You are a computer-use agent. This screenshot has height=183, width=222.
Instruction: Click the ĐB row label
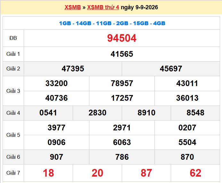(x=13, y=38)
